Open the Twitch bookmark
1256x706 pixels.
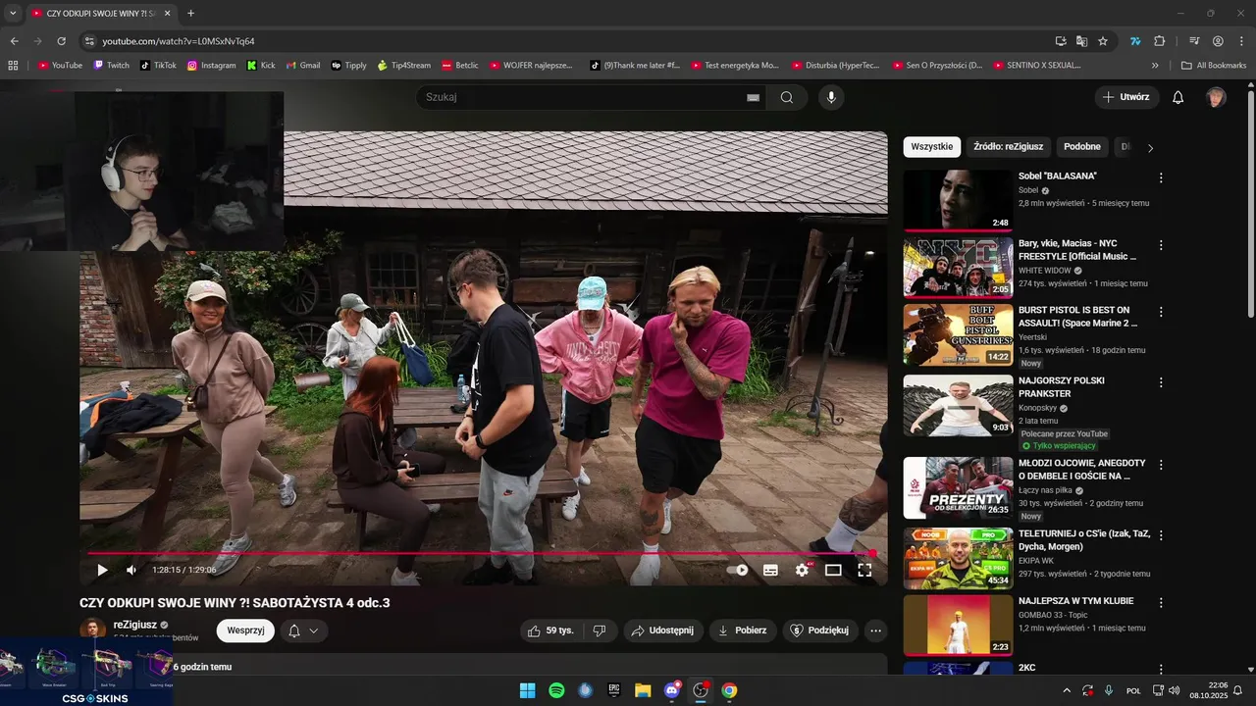111,66
